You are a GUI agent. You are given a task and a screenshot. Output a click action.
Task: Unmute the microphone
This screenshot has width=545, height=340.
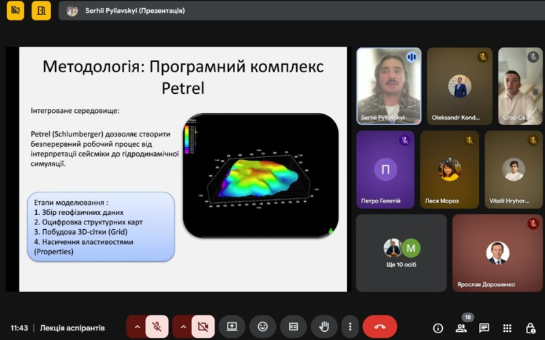(x=157, y=326)
